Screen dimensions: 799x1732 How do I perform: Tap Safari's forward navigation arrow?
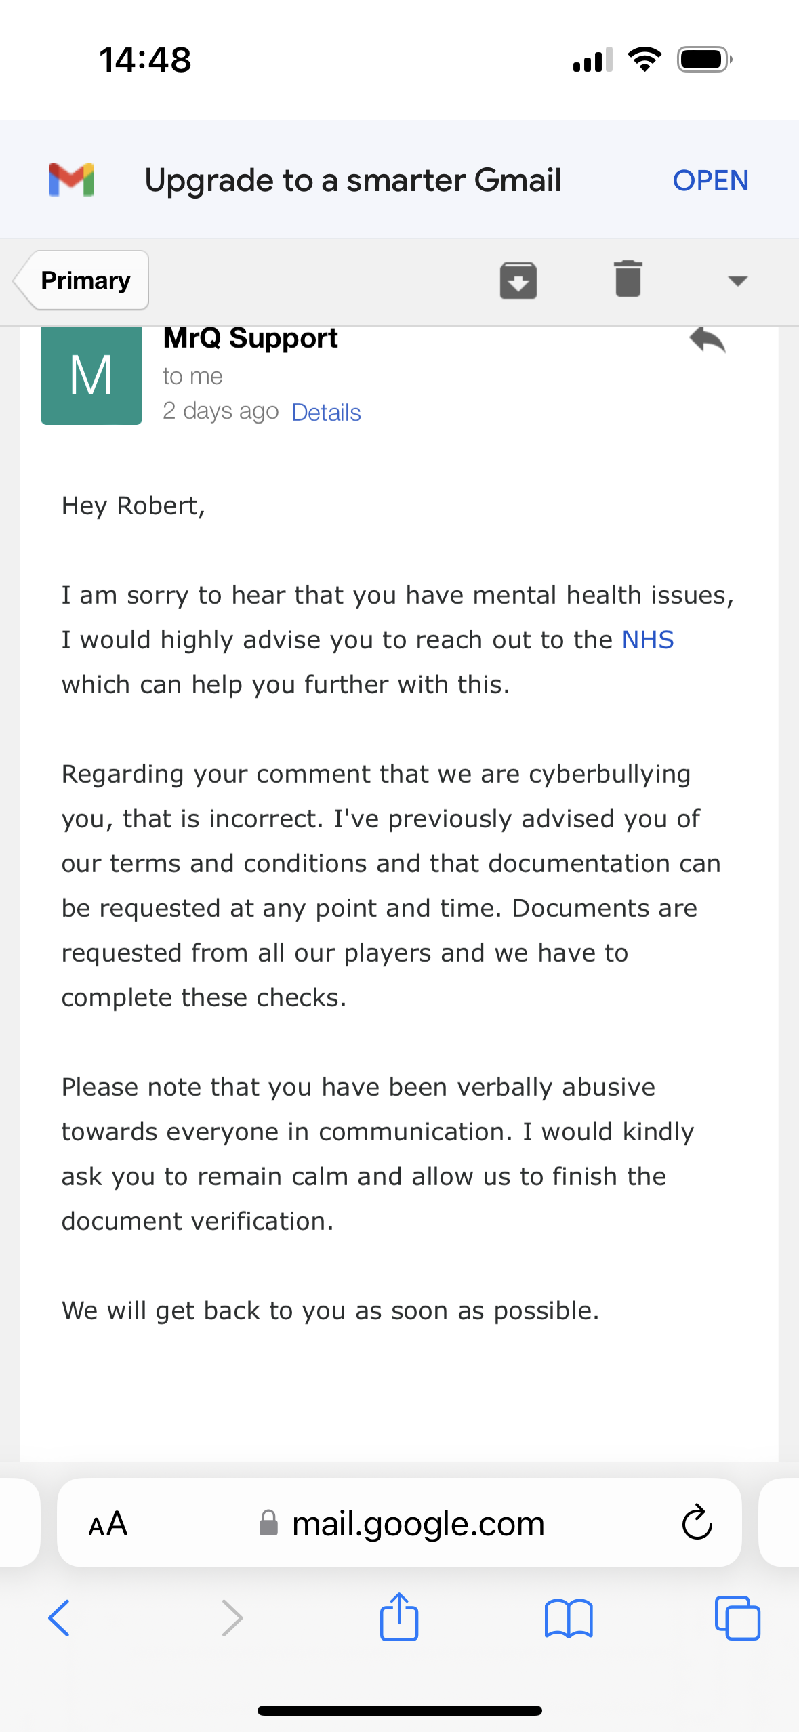coord(232,1618)
